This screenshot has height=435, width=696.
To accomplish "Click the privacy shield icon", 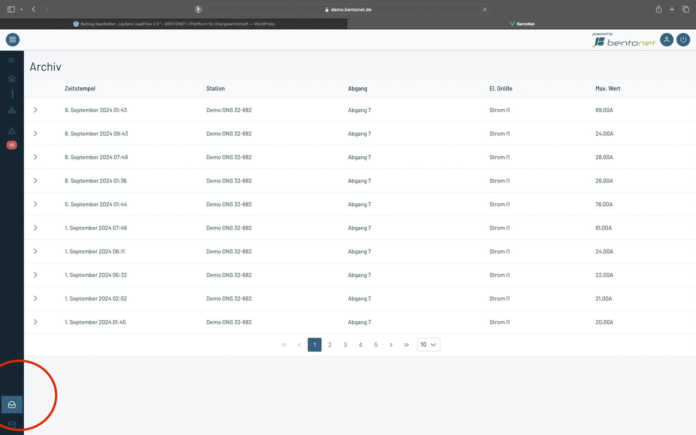I will click(198, 10).
